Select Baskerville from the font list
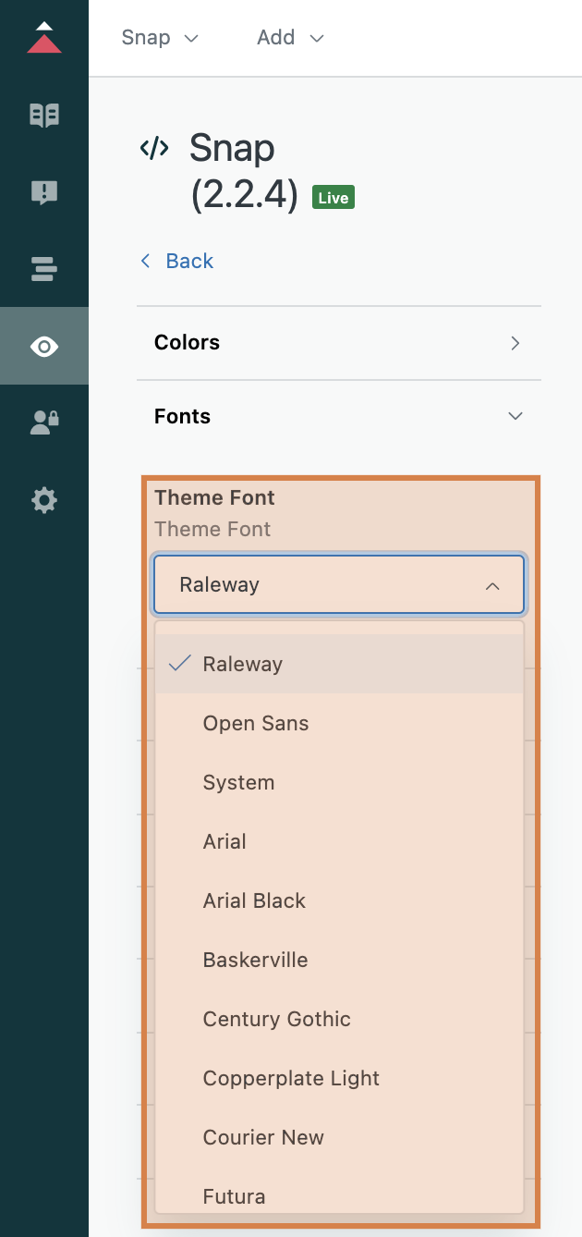Screen dimensions: 582x1237 tap(255, 960)
